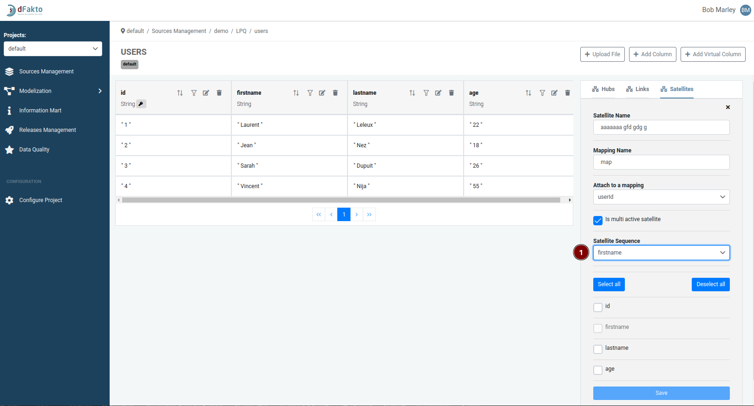The image size is (754, 406).
Task: Edit the firstname column
Action: coord(322,93)
